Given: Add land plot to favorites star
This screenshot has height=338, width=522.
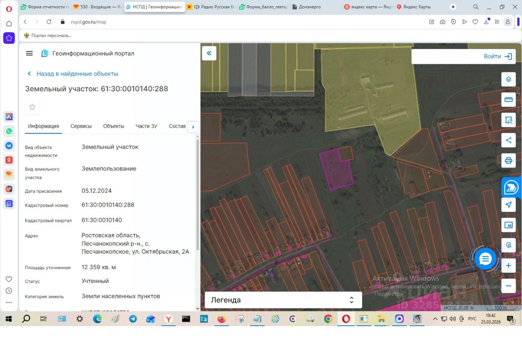Looking at the screenshot, I should (x=32, y=107).
